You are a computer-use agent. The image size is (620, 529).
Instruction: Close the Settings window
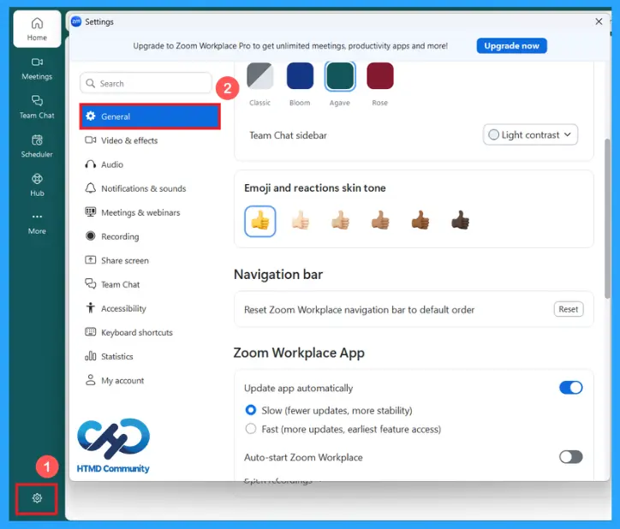pyautogui.click(x=599, y=21)
